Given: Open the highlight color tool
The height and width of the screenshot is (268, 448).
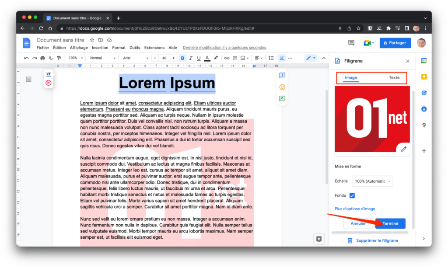Looking at the screenshot, I should (216, 58).
